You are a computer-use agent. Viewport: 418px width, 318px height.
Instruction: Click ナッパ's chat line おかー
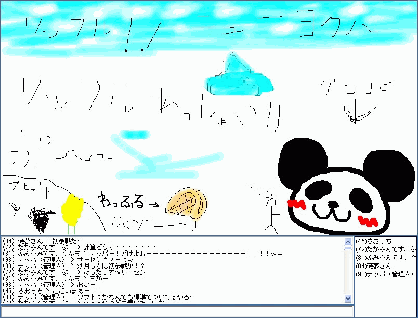tap(49, 284)
